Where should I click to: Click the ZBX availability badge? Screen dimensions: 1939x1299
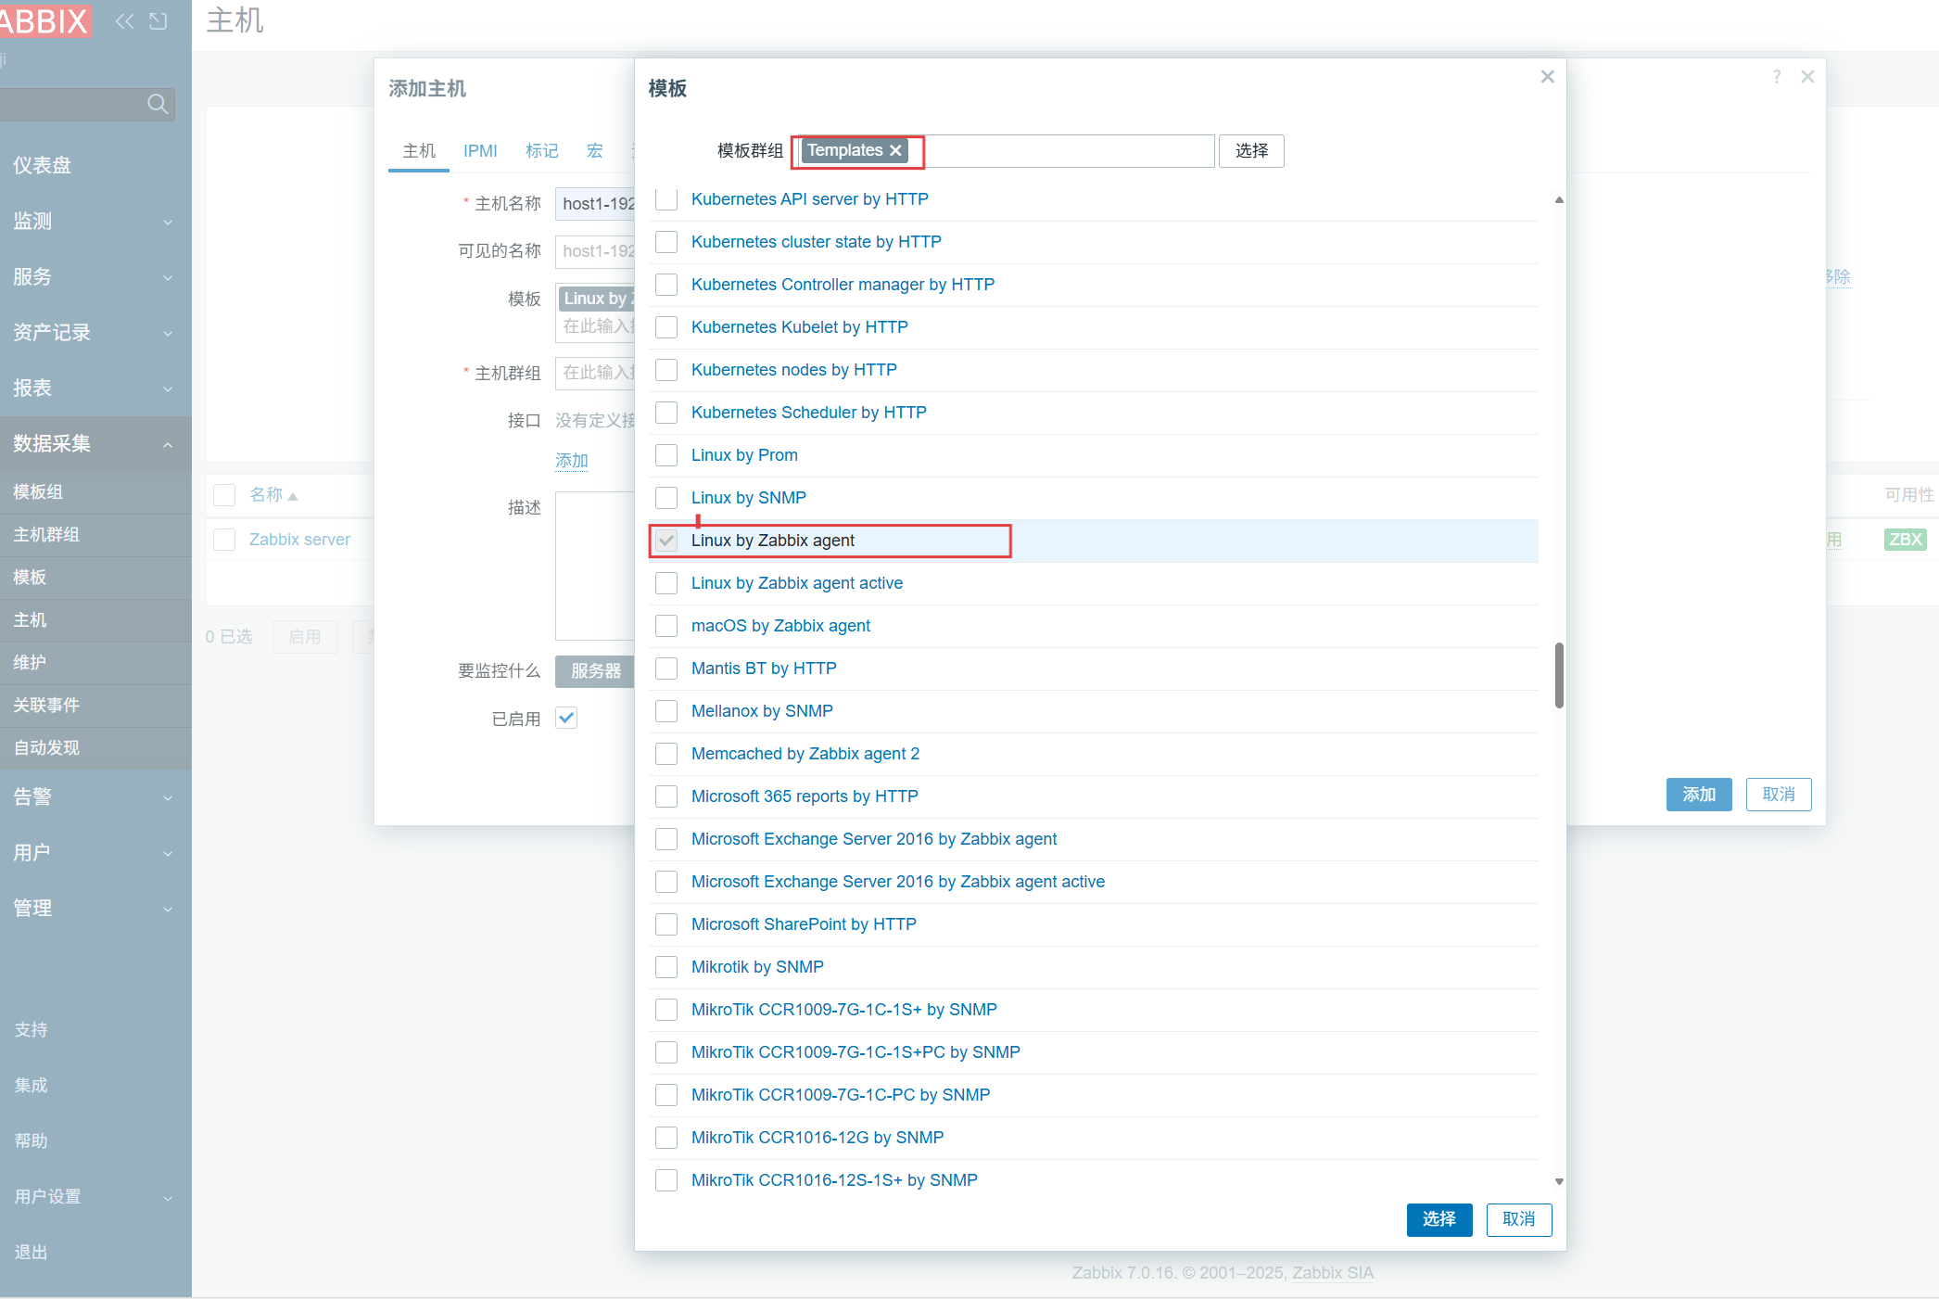tap(1906, 540)
